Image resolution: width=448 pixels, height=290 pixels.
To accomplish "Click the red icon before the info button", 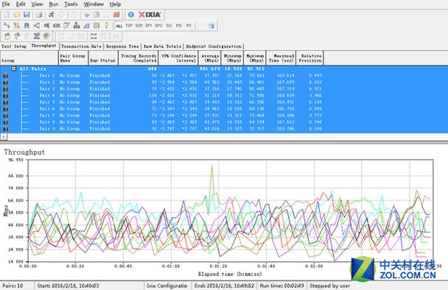I will (x=116, y=15).
